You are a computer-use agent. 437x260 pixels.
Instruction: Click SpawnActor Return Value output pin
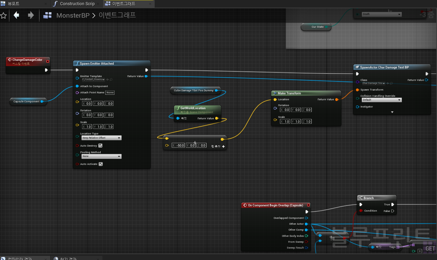click(x=426, y=80)
